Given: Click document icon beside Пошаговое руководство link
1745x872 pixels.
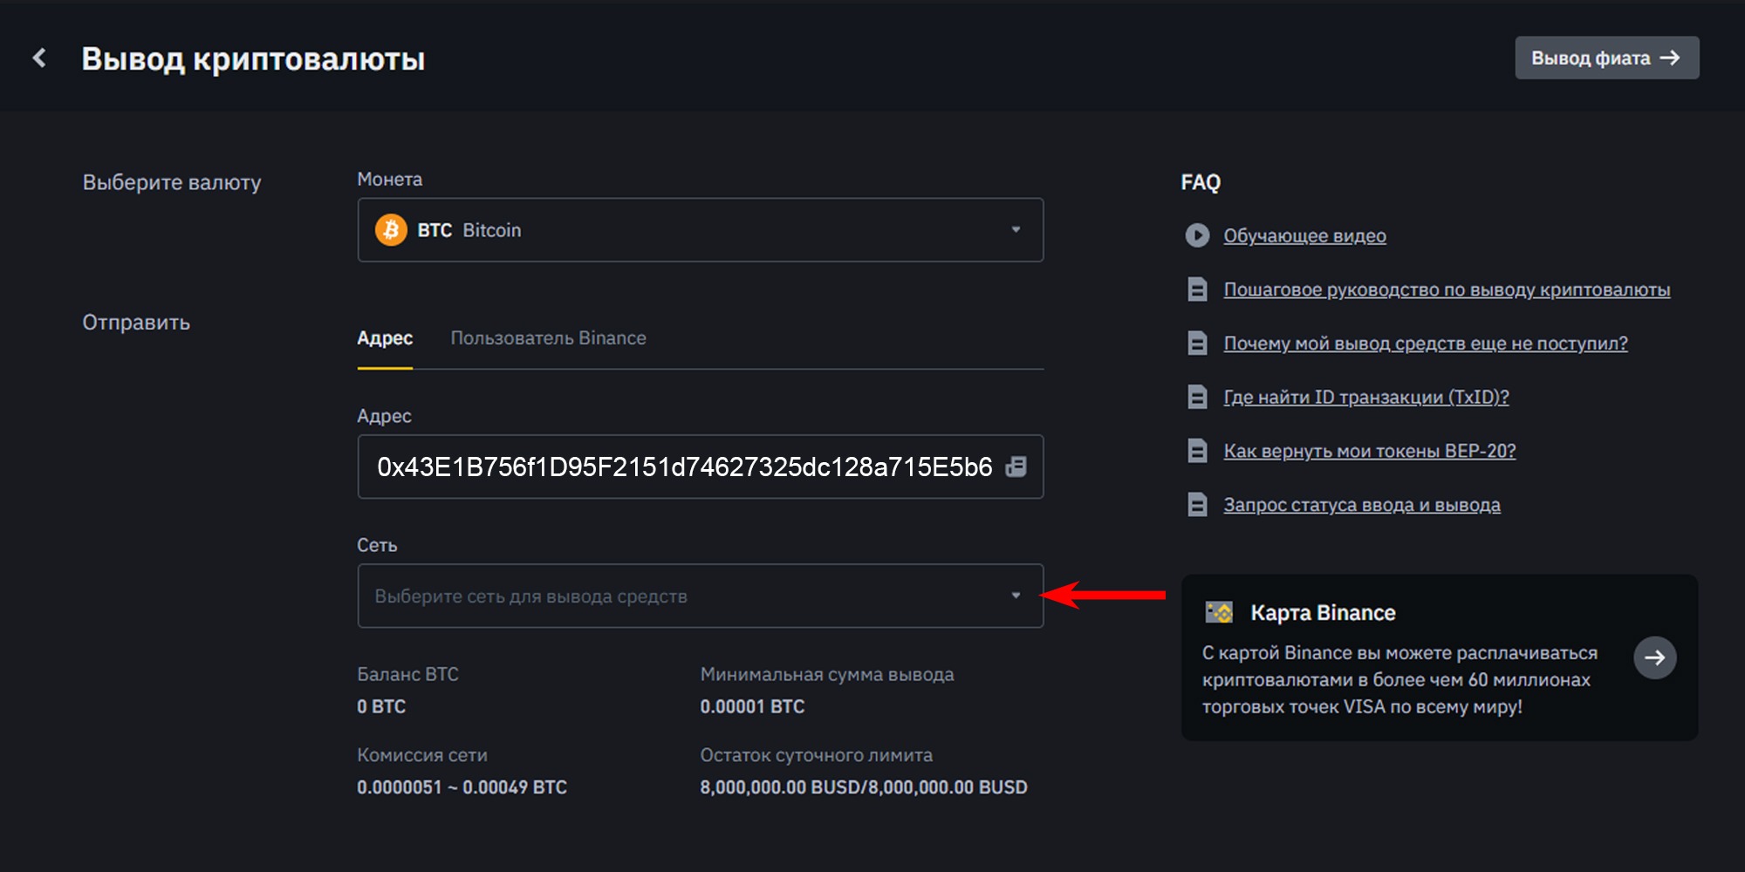Looking at the screenshot, I should click(x=1197, y=290).
